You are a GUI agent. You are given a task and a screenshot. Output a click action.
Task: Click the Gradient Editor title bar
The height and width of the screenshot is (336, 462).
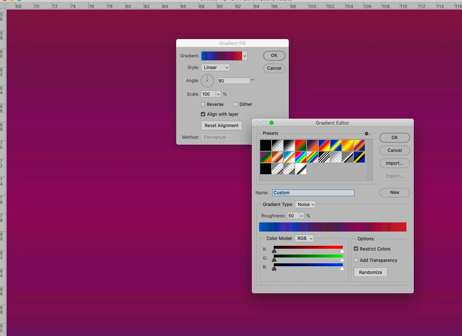pos(333,123)
